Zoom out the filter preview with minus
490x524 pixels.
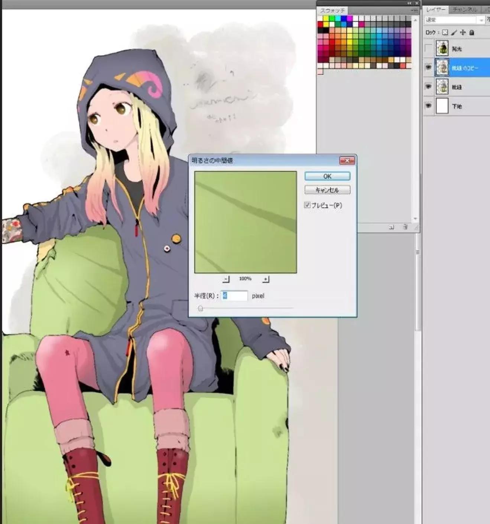(x=227, y=279)
